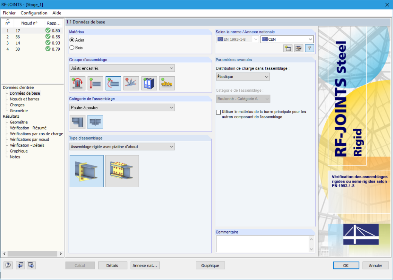The image size is (393, 280).
Task: Open the Assemblage rigide type dropdown
Action: 122,147
